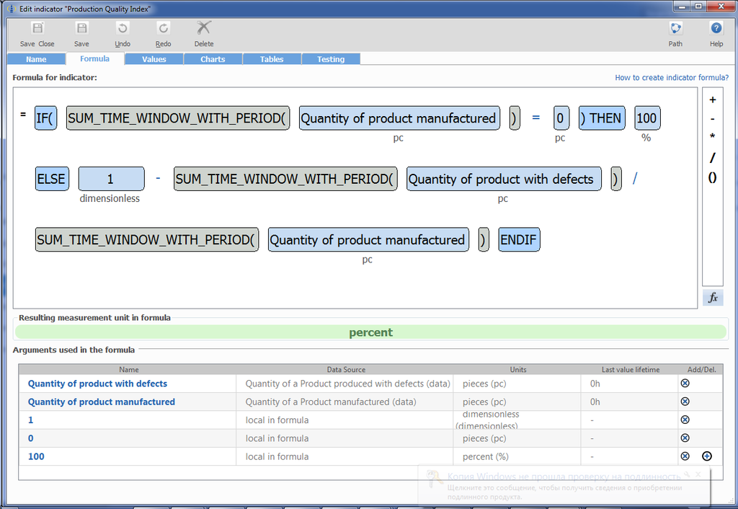This screenshot has width=738, height=509.
Task: Insert the division operator into formula
Action: tap(712, 158)
